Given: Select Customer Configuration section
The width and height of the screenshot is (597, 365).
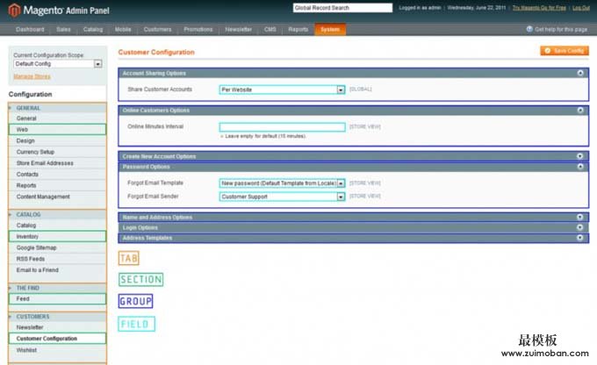Looking at the screenshot, I should [x=57, y=339].
